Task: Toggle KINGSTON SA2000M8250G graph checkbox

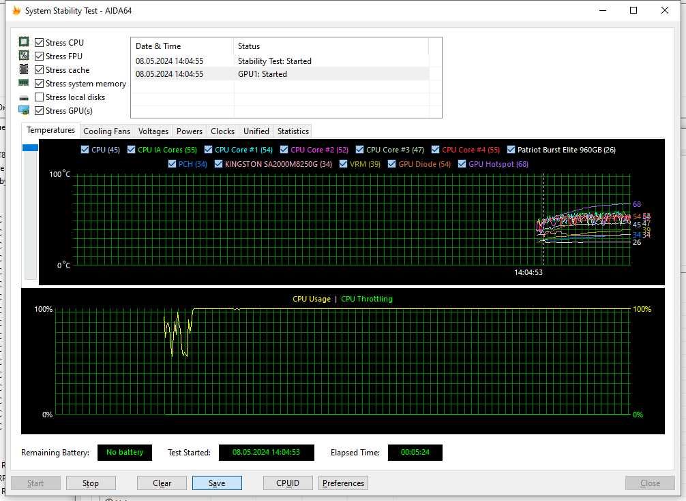Action: tap(218, 164)
